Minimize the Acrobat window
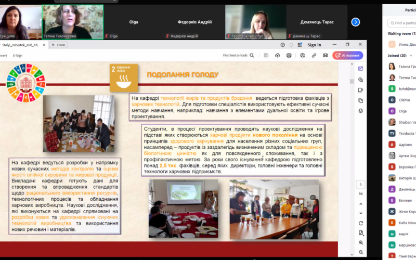Image resolution: width=416 pixels, height=260 pixels. coord(334,45)
